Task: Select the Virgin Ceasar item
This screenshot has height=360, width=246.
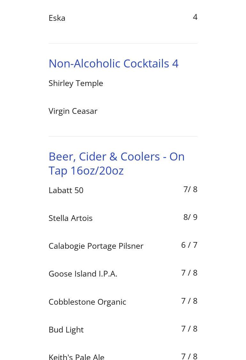Action: 73,111
